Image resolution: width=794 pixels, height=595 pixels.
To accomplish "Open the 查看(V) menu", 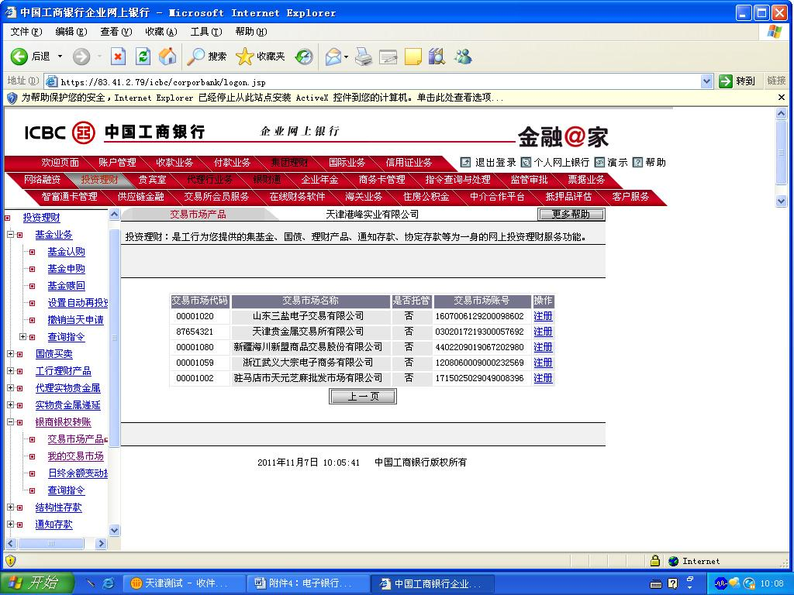I will 116,32.
